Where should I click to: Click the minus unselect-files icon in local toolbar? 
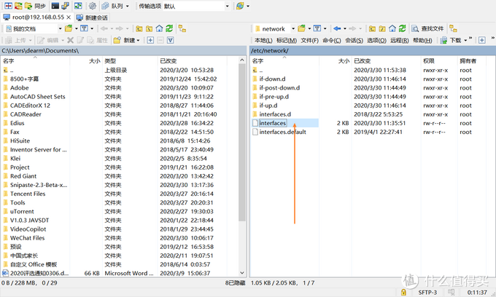pyautogui.click(x=160, y=40)
